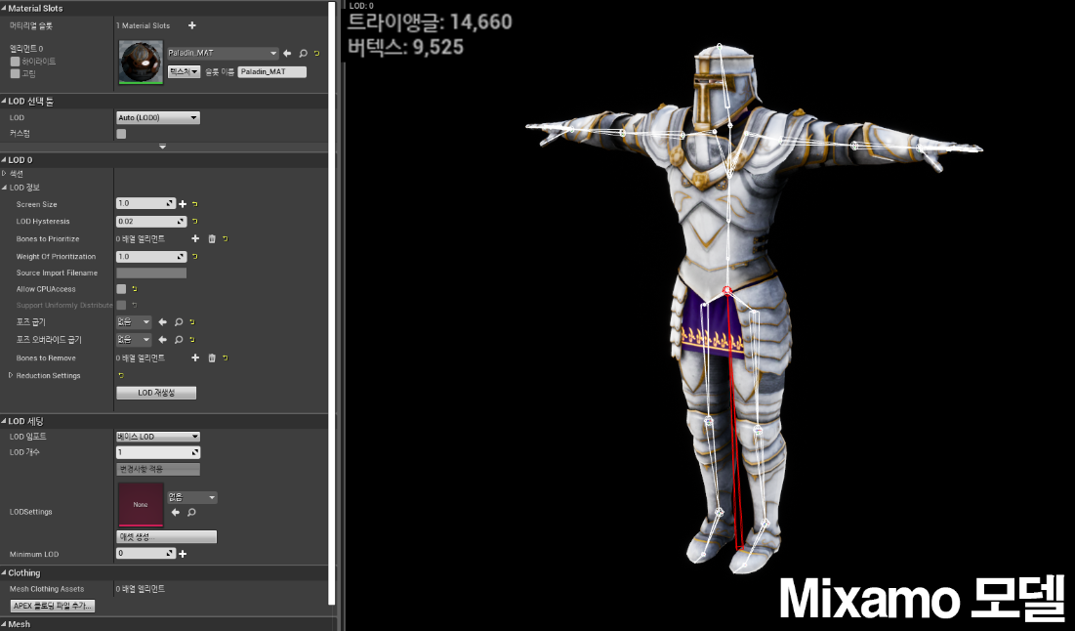Click LODSettings None thumbnail
The image size is (1075, 631).
coord(141,504)
